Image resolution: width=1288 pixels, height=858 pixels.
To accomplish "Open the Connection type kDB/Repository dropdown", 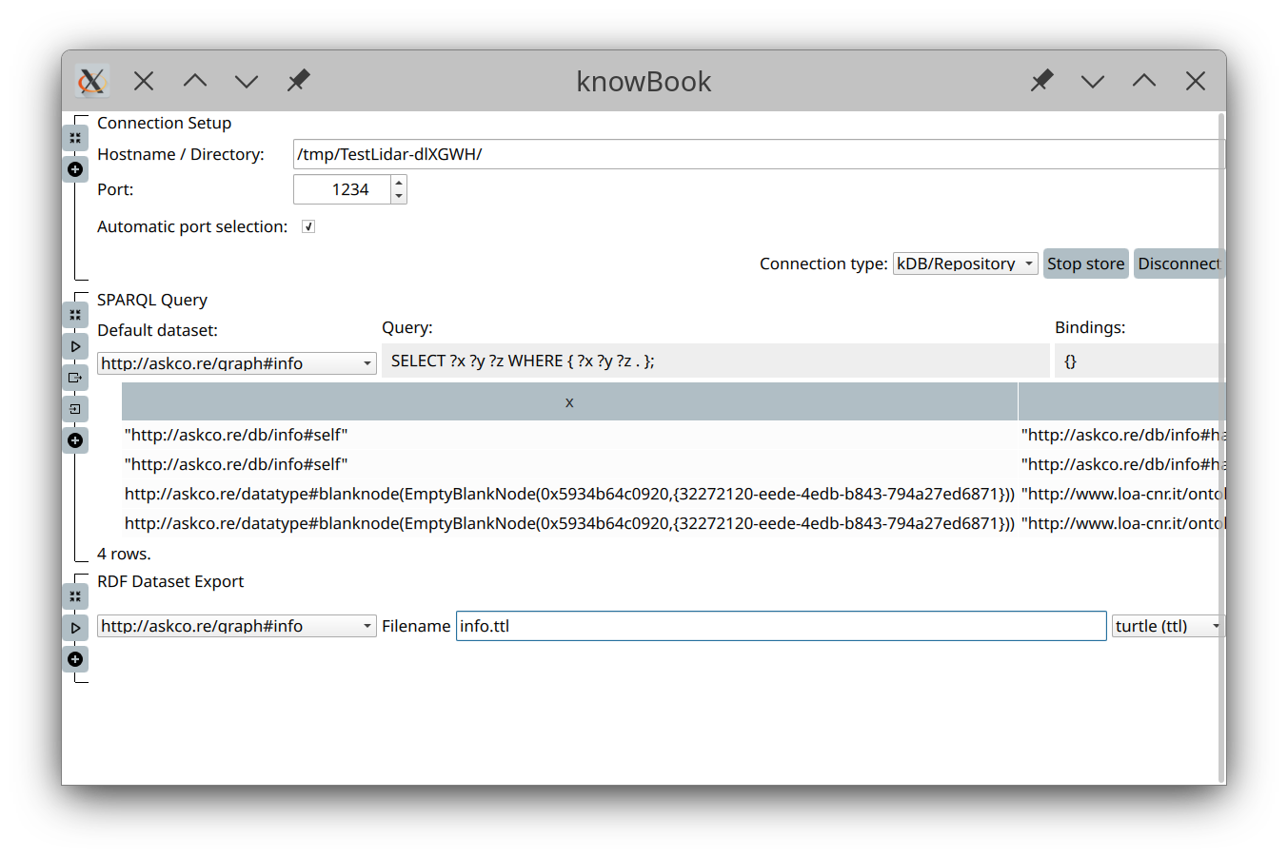I will [x=964, y=263].
